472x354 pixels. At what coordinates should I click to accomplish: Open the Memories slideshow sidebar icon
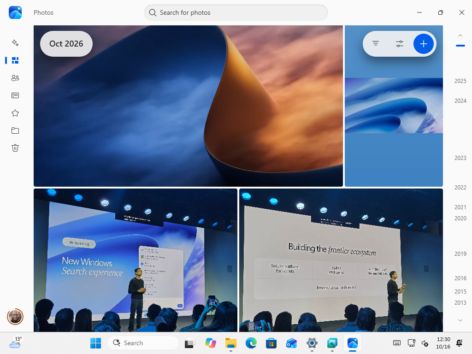tap(15, 95)
